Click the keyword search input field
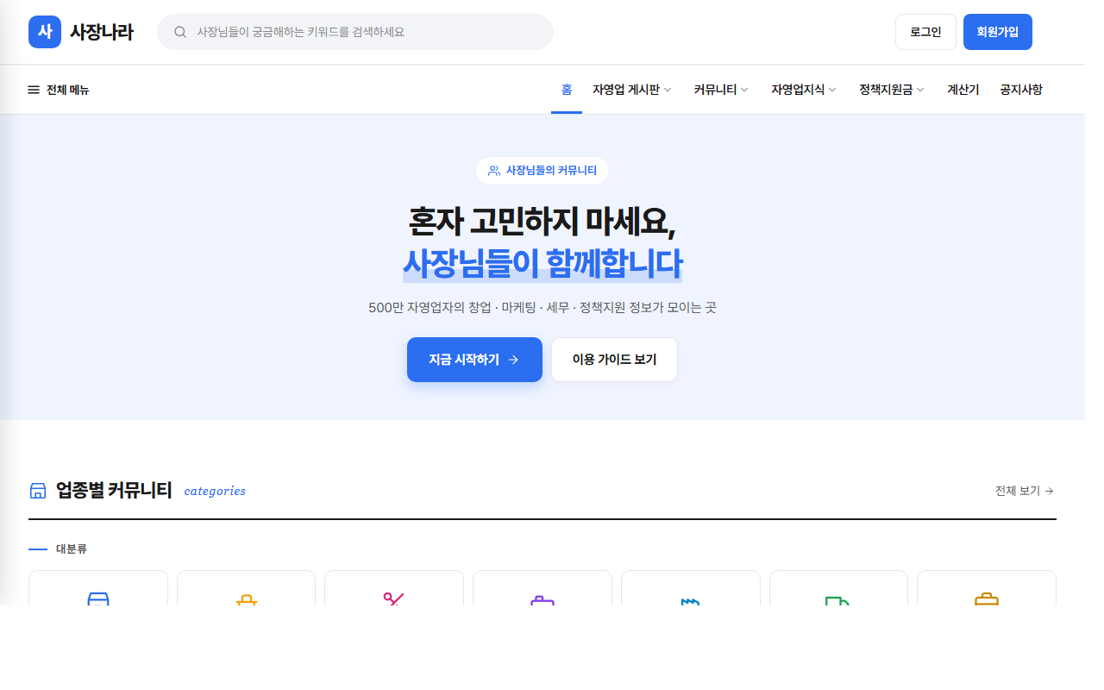1104x690 pixels. pos(354,31)
